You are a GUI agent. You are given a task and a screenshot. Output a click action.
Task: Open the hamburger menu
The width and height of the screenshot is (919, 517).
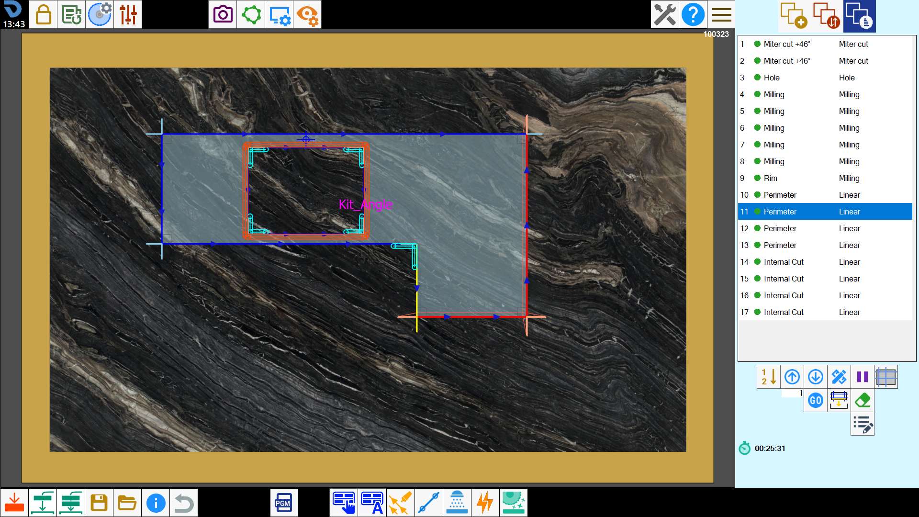click(721, 14)
